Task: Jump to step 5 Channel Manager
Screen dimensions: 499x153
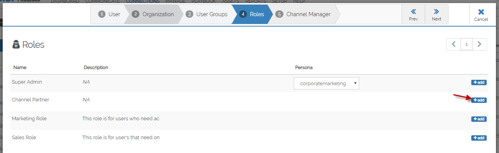Action: [304, 14]
